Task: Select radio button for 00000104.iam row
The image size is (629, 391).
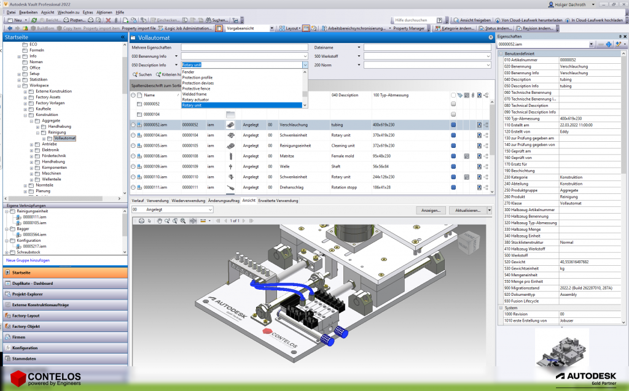Action: pyautogui.click(x=133, y=135)
